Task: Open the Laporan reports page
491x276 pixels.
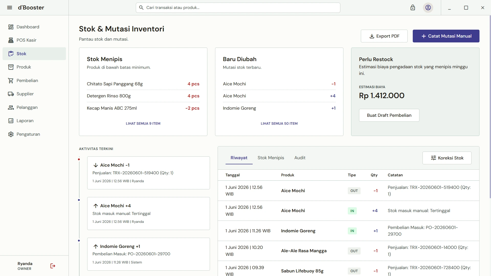Action: (34, 121)
